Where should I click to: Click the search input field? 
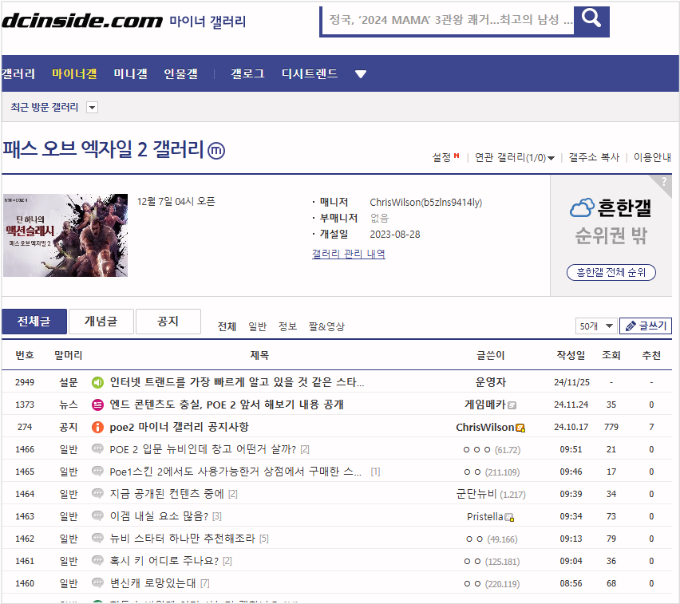[449, 20]
